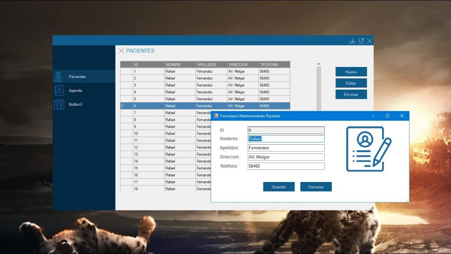Click the maximize icon of the main window

click(361, 41)
